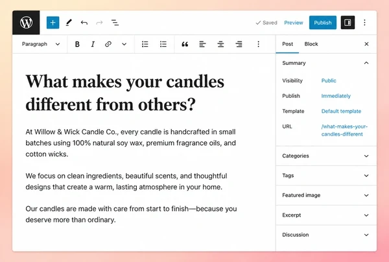The image size is (389, 262).
Task: Open more rich text controls chevron
Action: tap(124, 44)
